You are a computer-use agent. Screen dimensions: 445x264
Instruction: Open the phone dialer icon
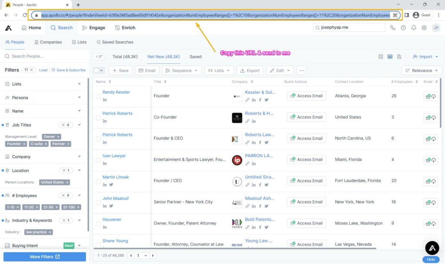(393, 28)
